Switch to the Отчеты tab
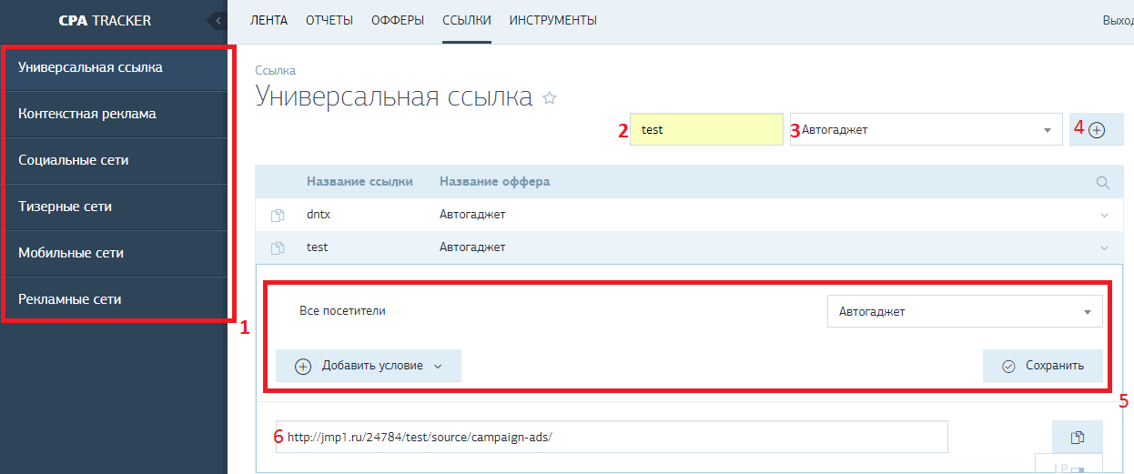Image resolution: width=1134 pixels, height=474 pixels. pos(329,20)
